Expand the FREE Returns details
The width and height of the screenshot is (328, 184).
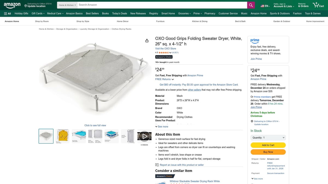(163, 79)
